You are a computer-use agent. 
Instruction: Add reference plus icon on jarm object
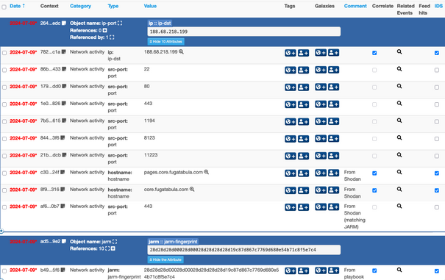pos(113,248)
